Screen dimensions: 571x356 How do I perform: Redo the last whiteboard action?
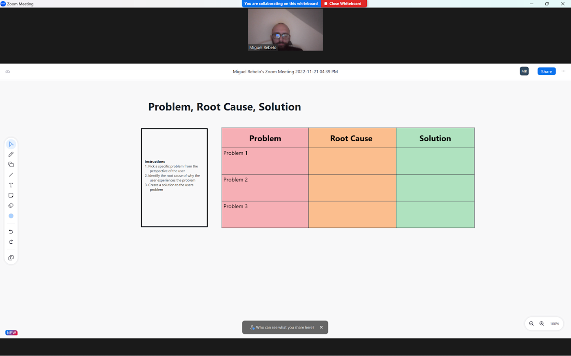[11, 242]
